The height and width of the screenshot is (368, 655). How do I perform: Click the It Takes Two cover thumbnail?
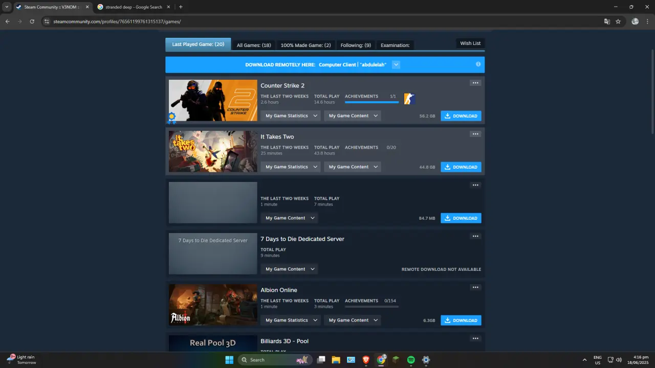click(x=213, y=151)
